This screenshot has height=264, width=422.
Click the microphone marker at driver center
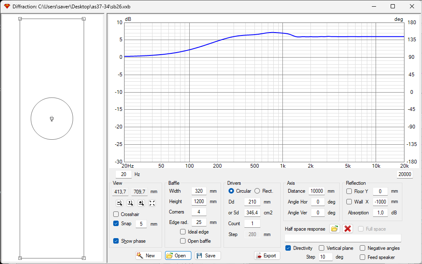52,119
